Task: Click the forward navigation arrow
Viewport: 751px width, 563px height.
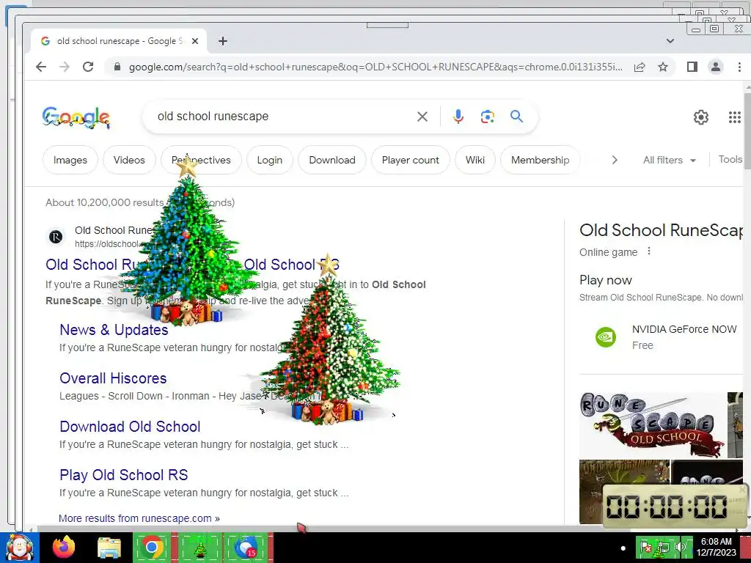Action: (x=65, y=67)
